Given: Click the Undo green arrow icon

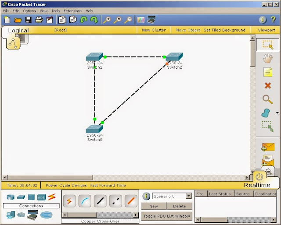Looking at the screenshot, I should click(83, 20).
